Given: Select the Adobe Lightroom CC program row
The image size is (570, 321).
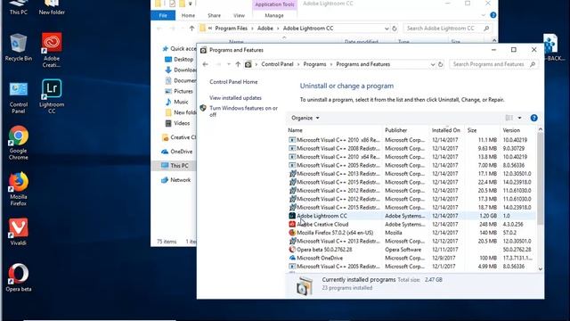Looking at the screenshot, I should (411, 216).
